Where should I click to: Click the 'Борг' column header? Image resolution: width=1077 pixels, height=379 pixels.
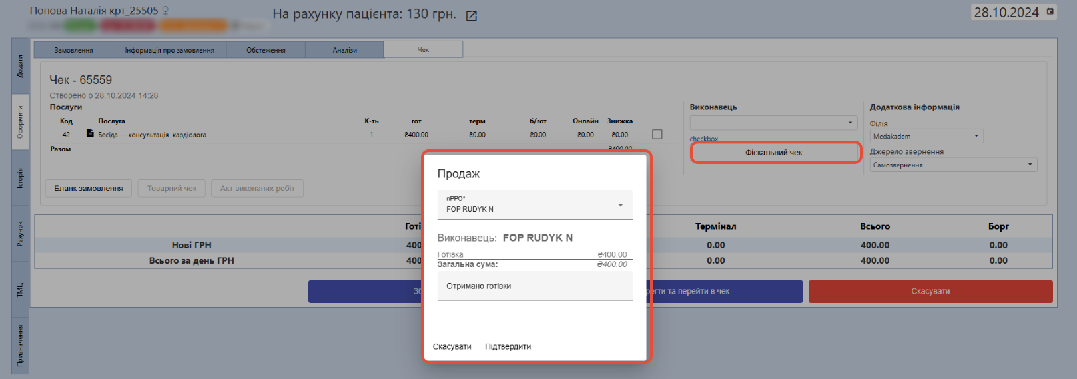pyautogui.click(x=998, y=226)
